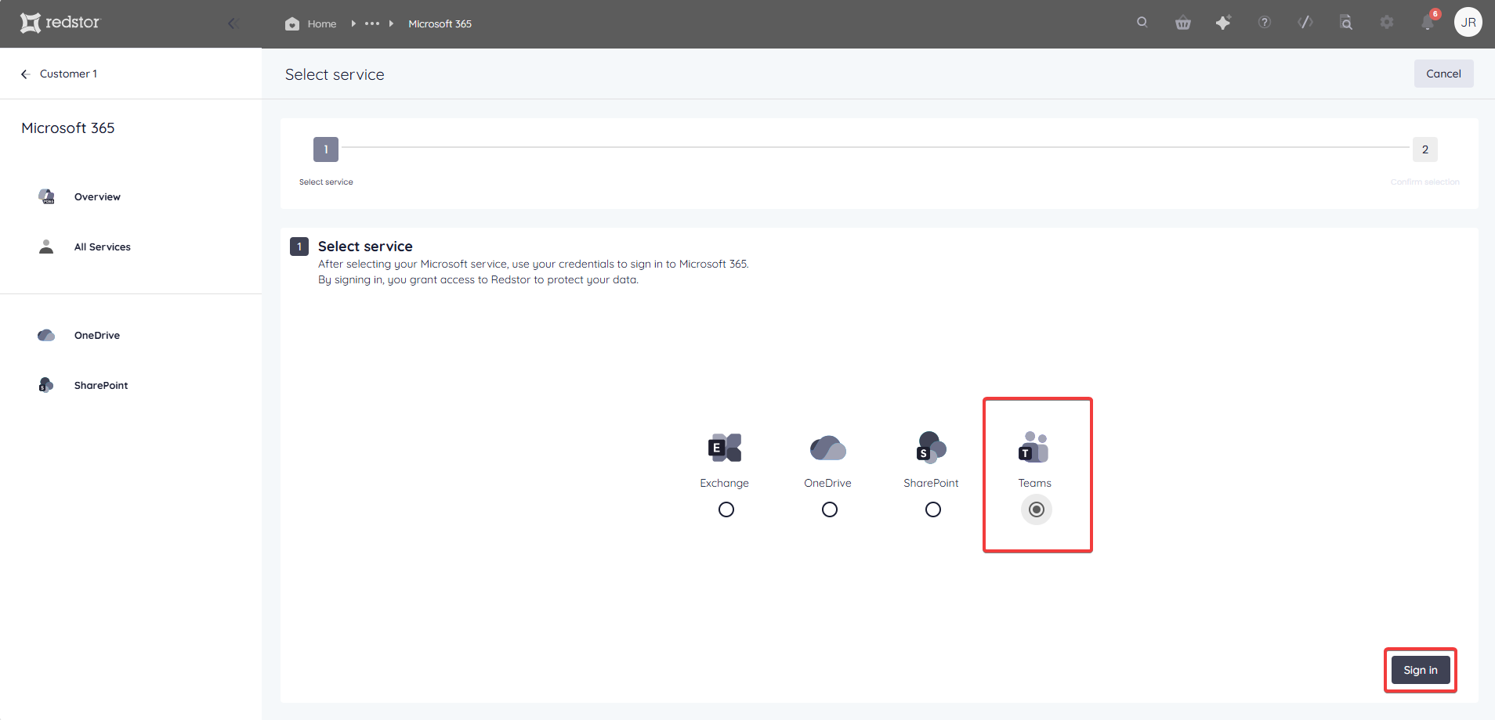Image resolution: width=1495 pixels, height=720 pixels.
Task: Select the Teams radio button
Action: coord(1037,509)
